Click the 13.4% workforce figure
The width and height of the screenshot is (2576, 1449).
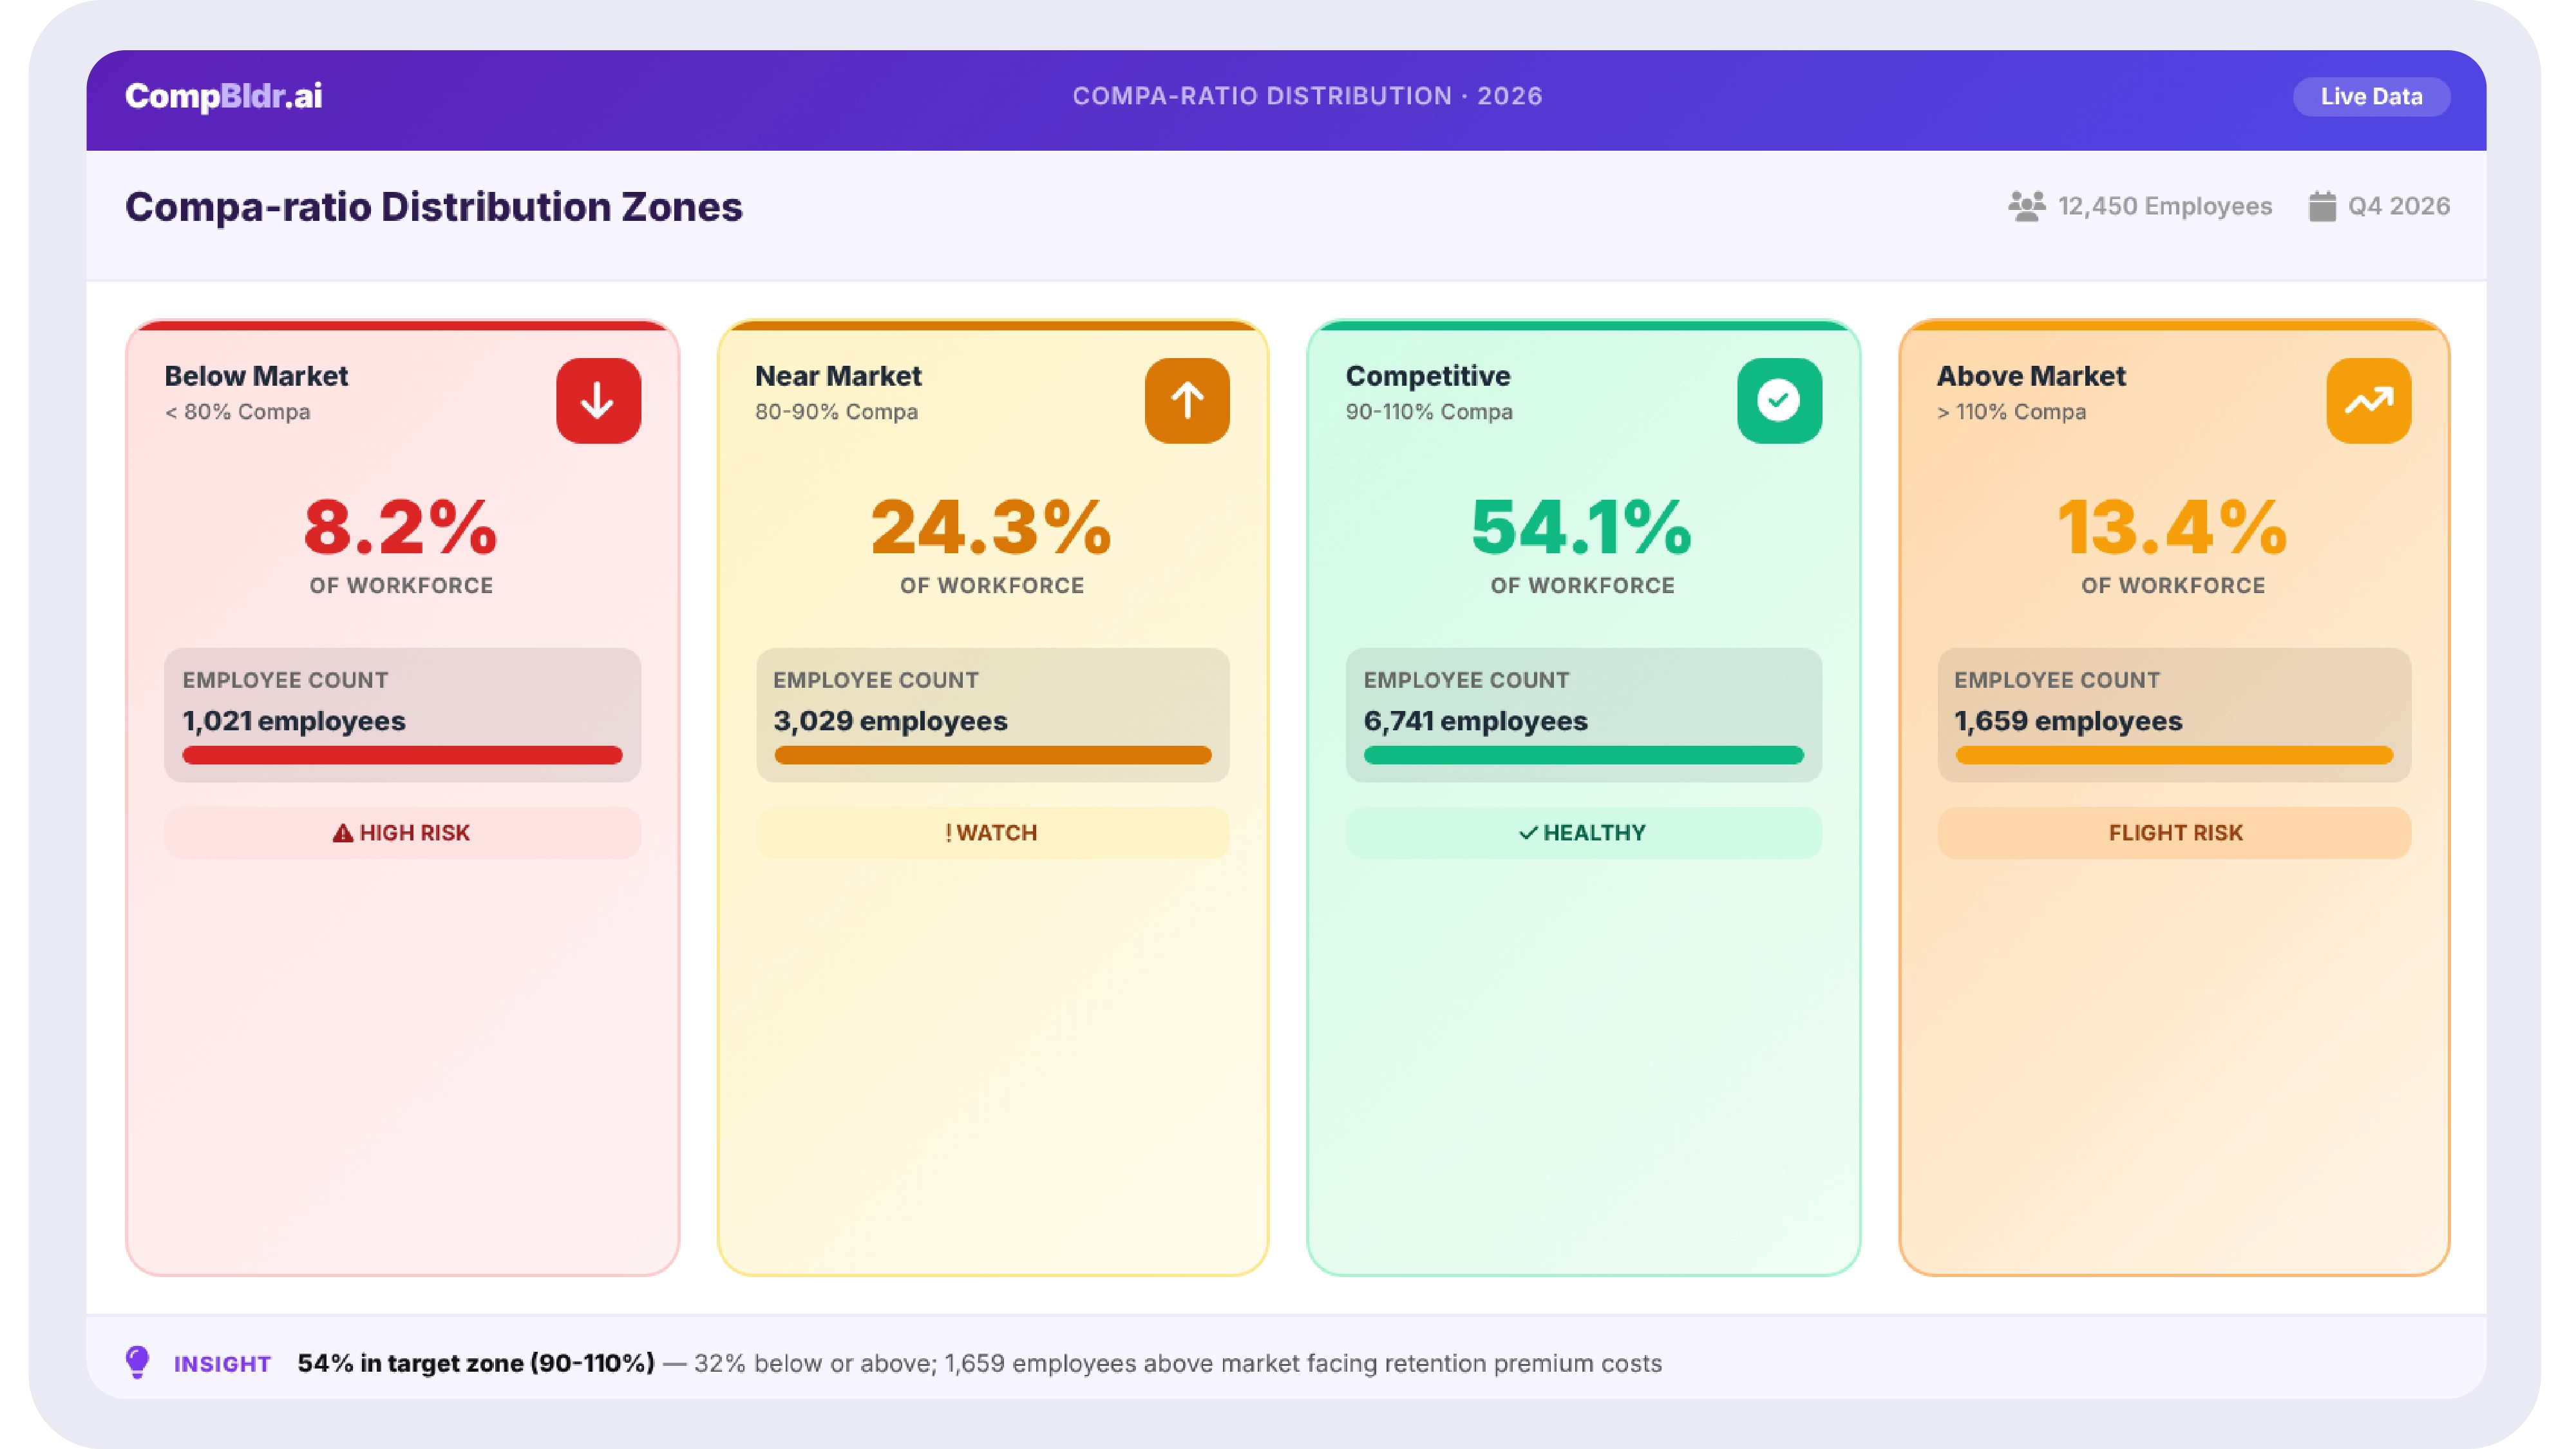click(2173, 527)
